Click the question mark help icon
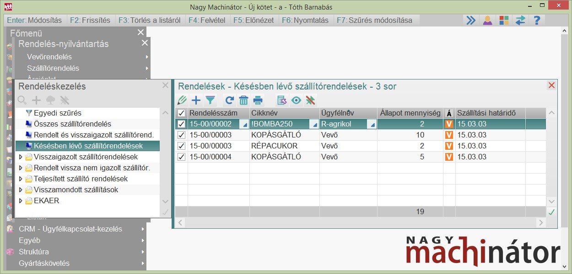Image resolution: width=572 pixels, height=274 pixels. point(537,20)
